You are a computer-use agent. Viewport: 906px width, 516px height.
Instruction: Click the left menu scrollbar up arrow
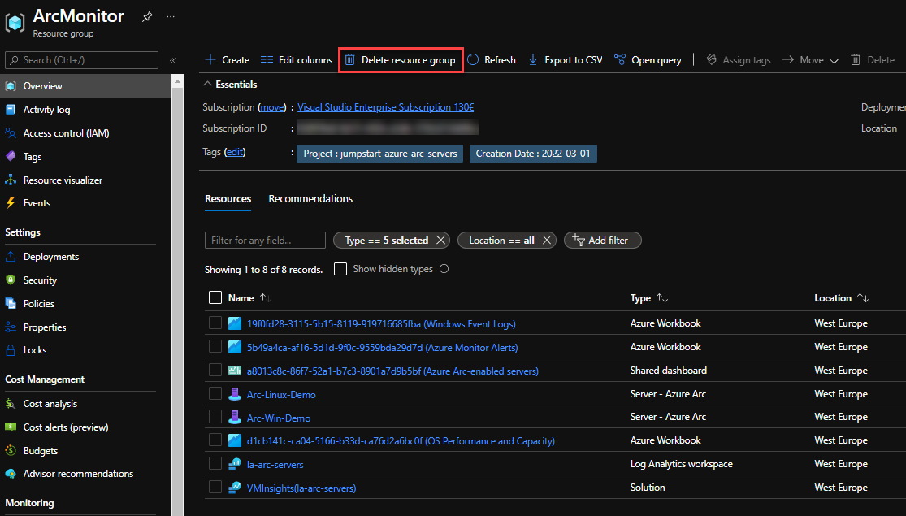point(177,81)
